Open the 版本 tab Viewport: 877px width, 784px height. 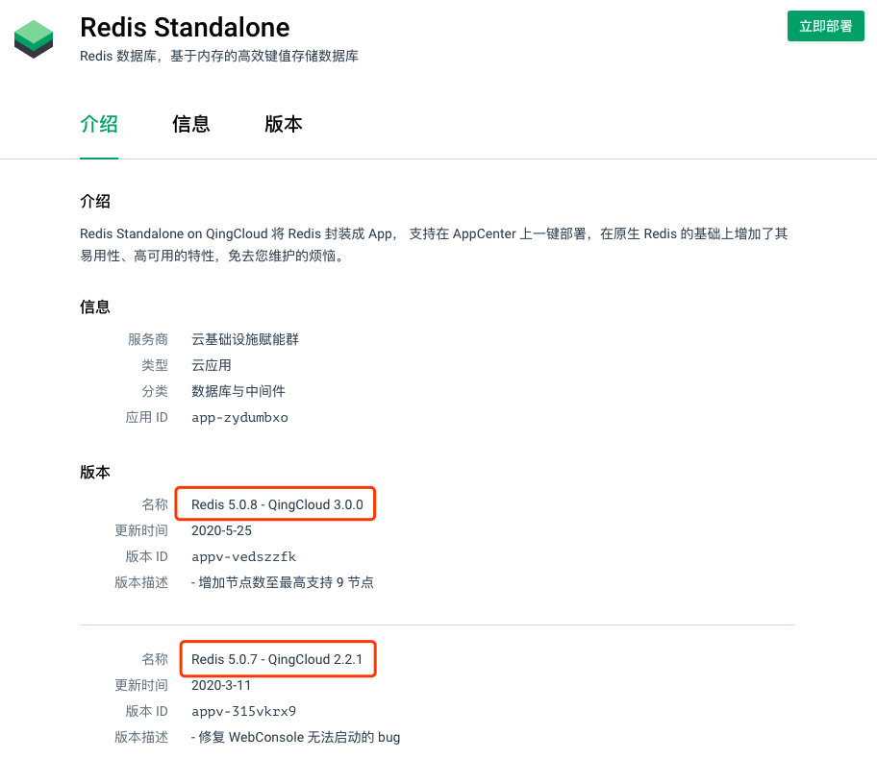point(284,124)
